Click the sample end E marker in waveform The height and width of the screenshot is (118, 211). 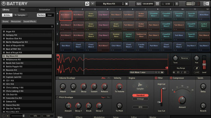coord(167,68)
